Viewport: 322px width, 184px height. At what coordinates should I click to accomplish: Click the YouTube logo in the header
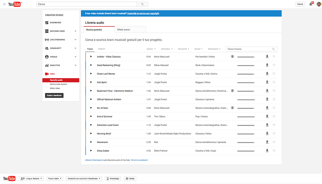14,4
